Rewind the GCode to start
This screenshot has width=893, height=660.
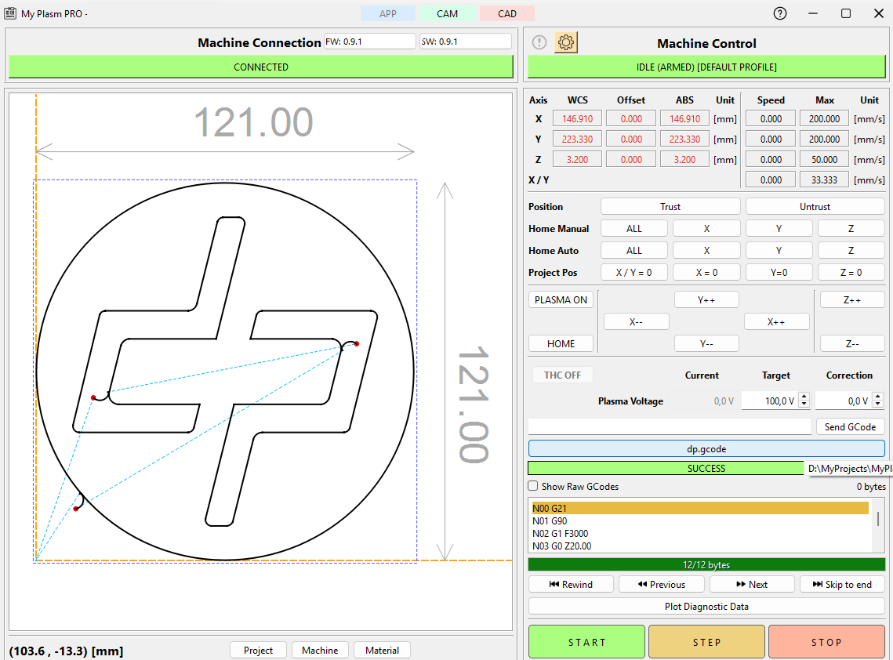pos(571,584)
